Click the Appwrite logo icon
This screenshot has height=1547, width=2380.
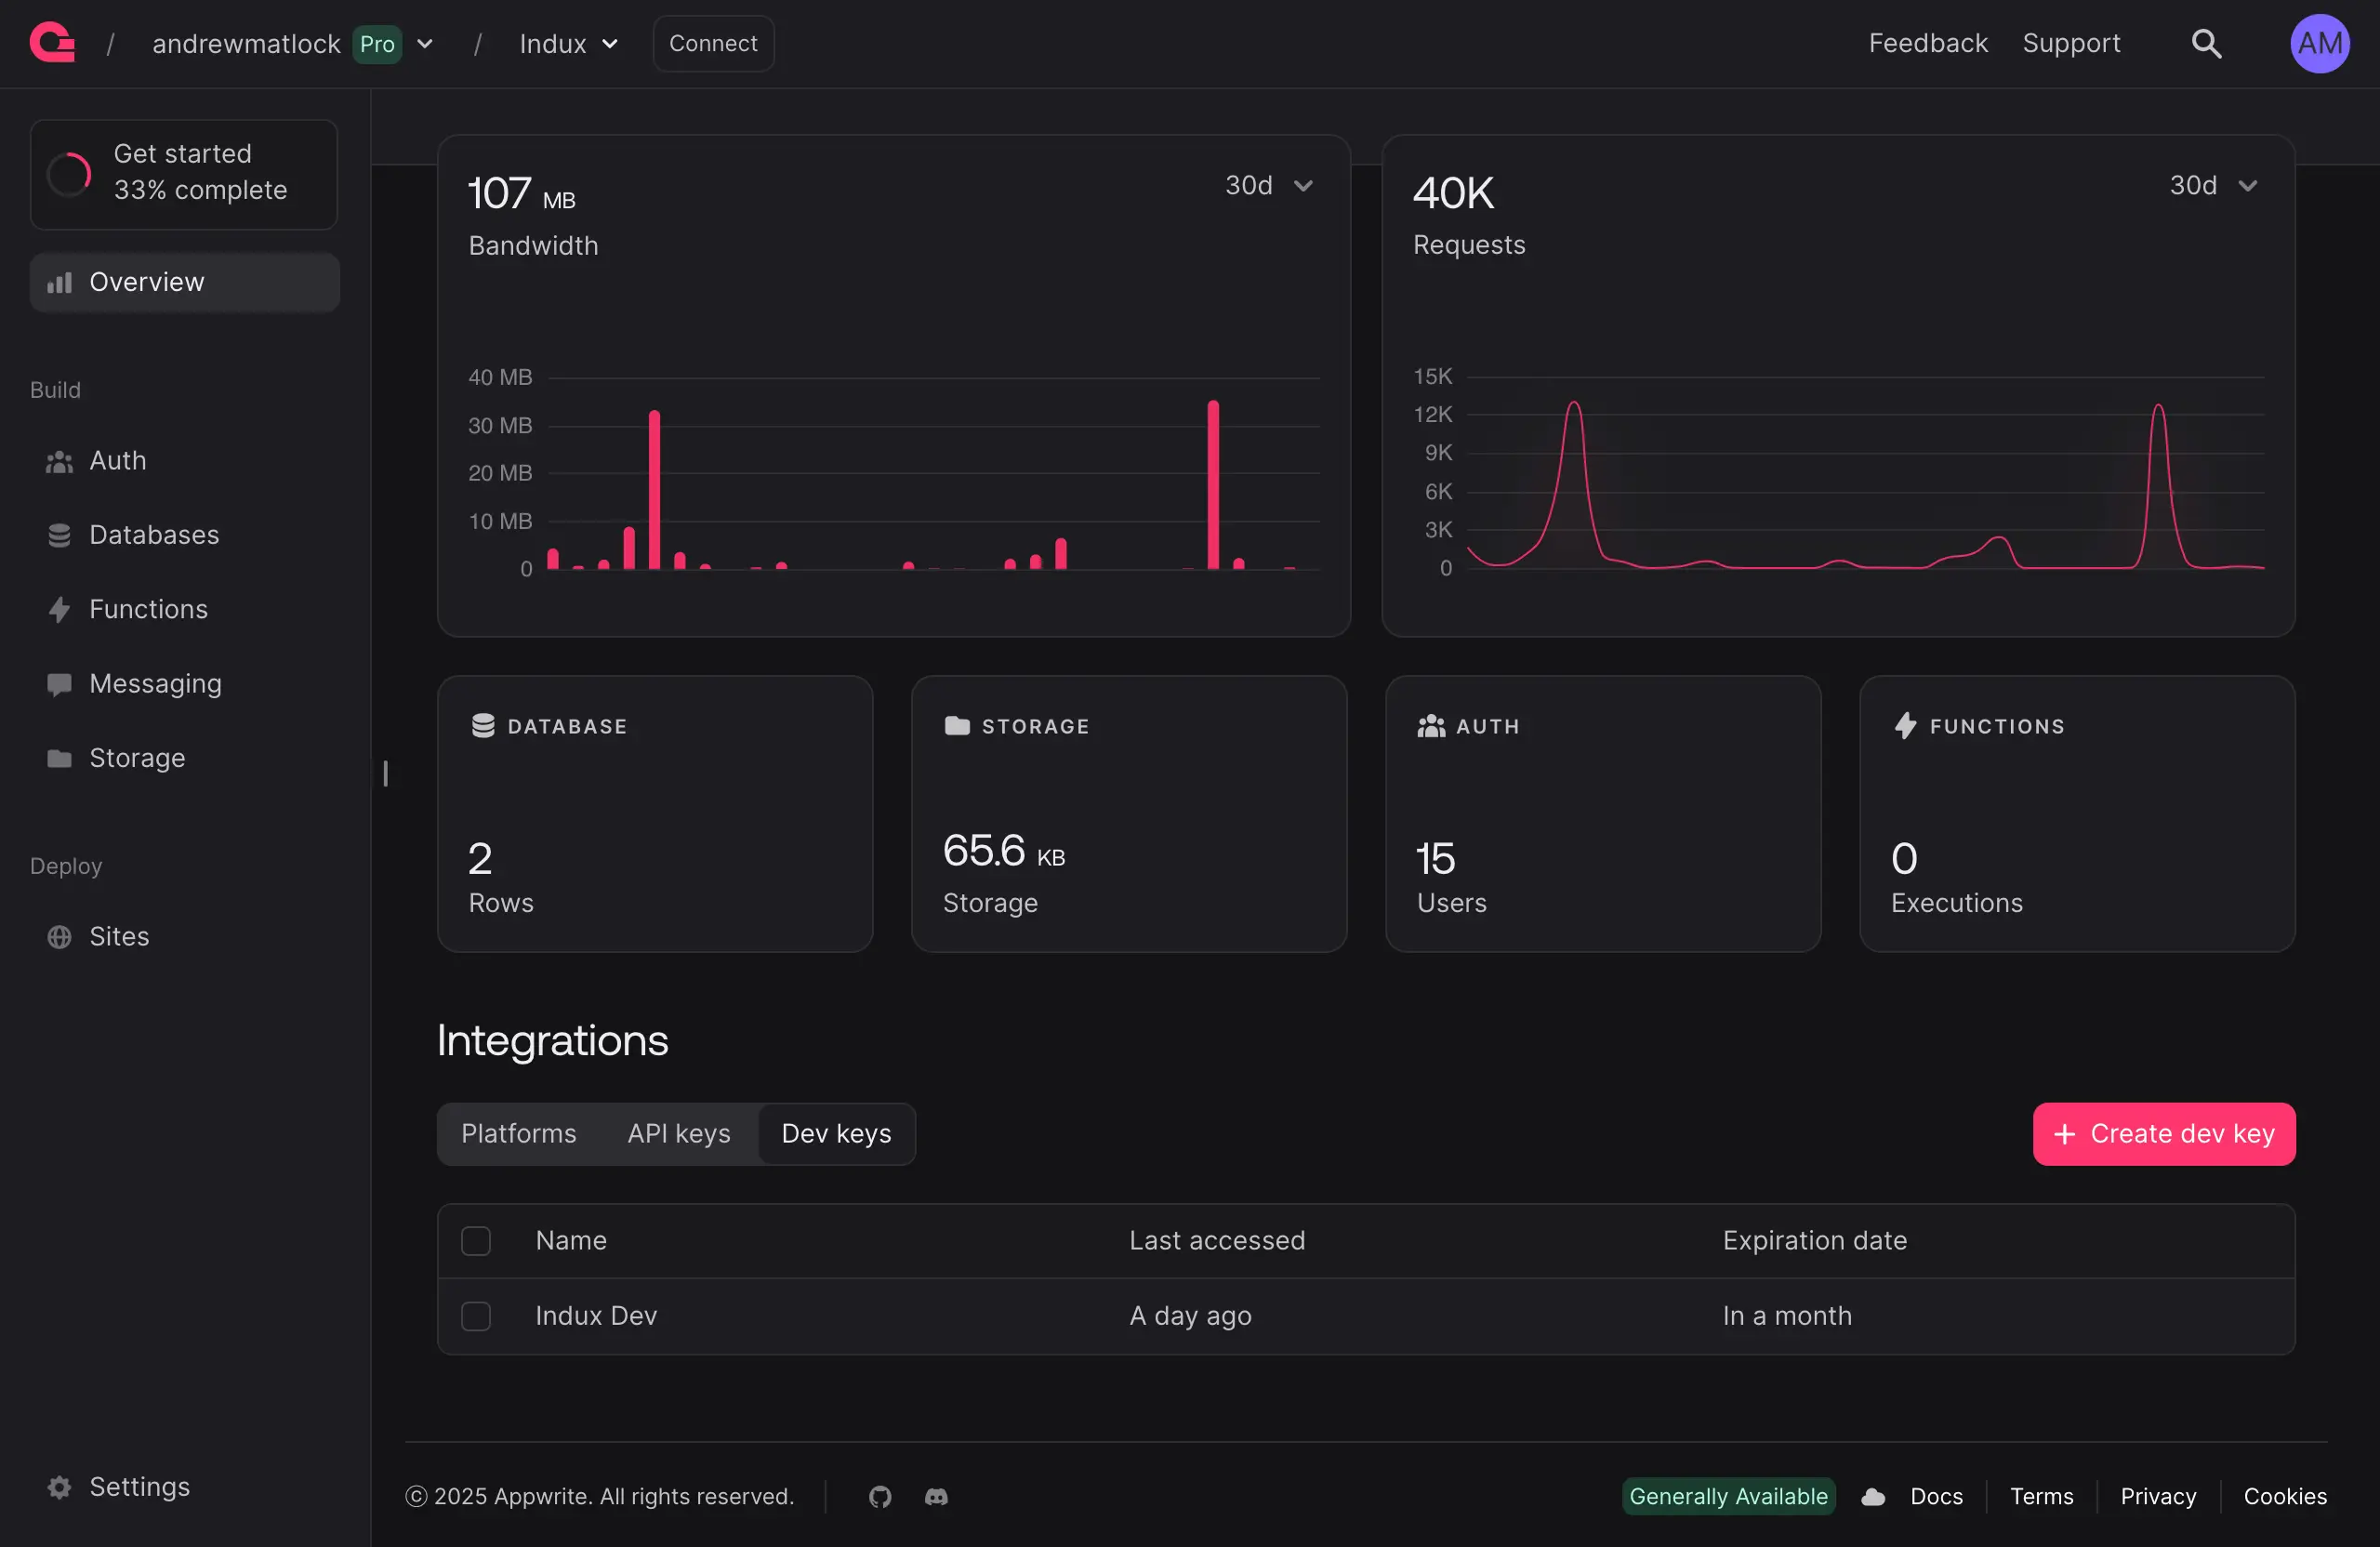52,43
